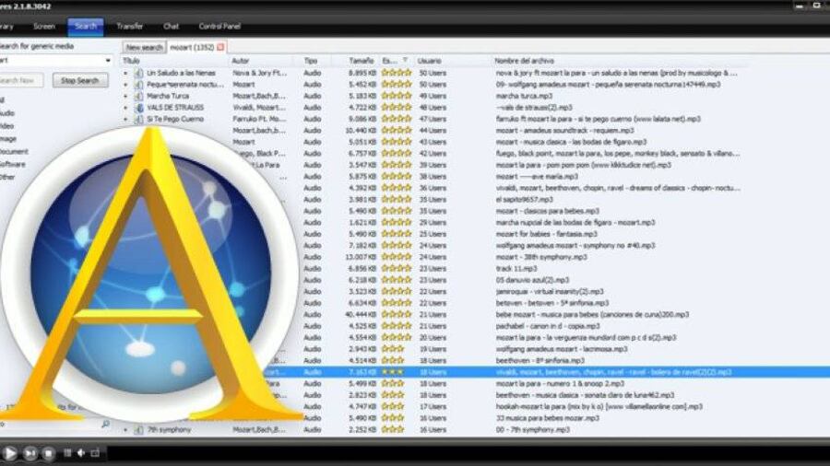Image resolution: width=830 pixels, height=466 pixels.
Task: Close the mozart search results tab
Action: point(220,47)
